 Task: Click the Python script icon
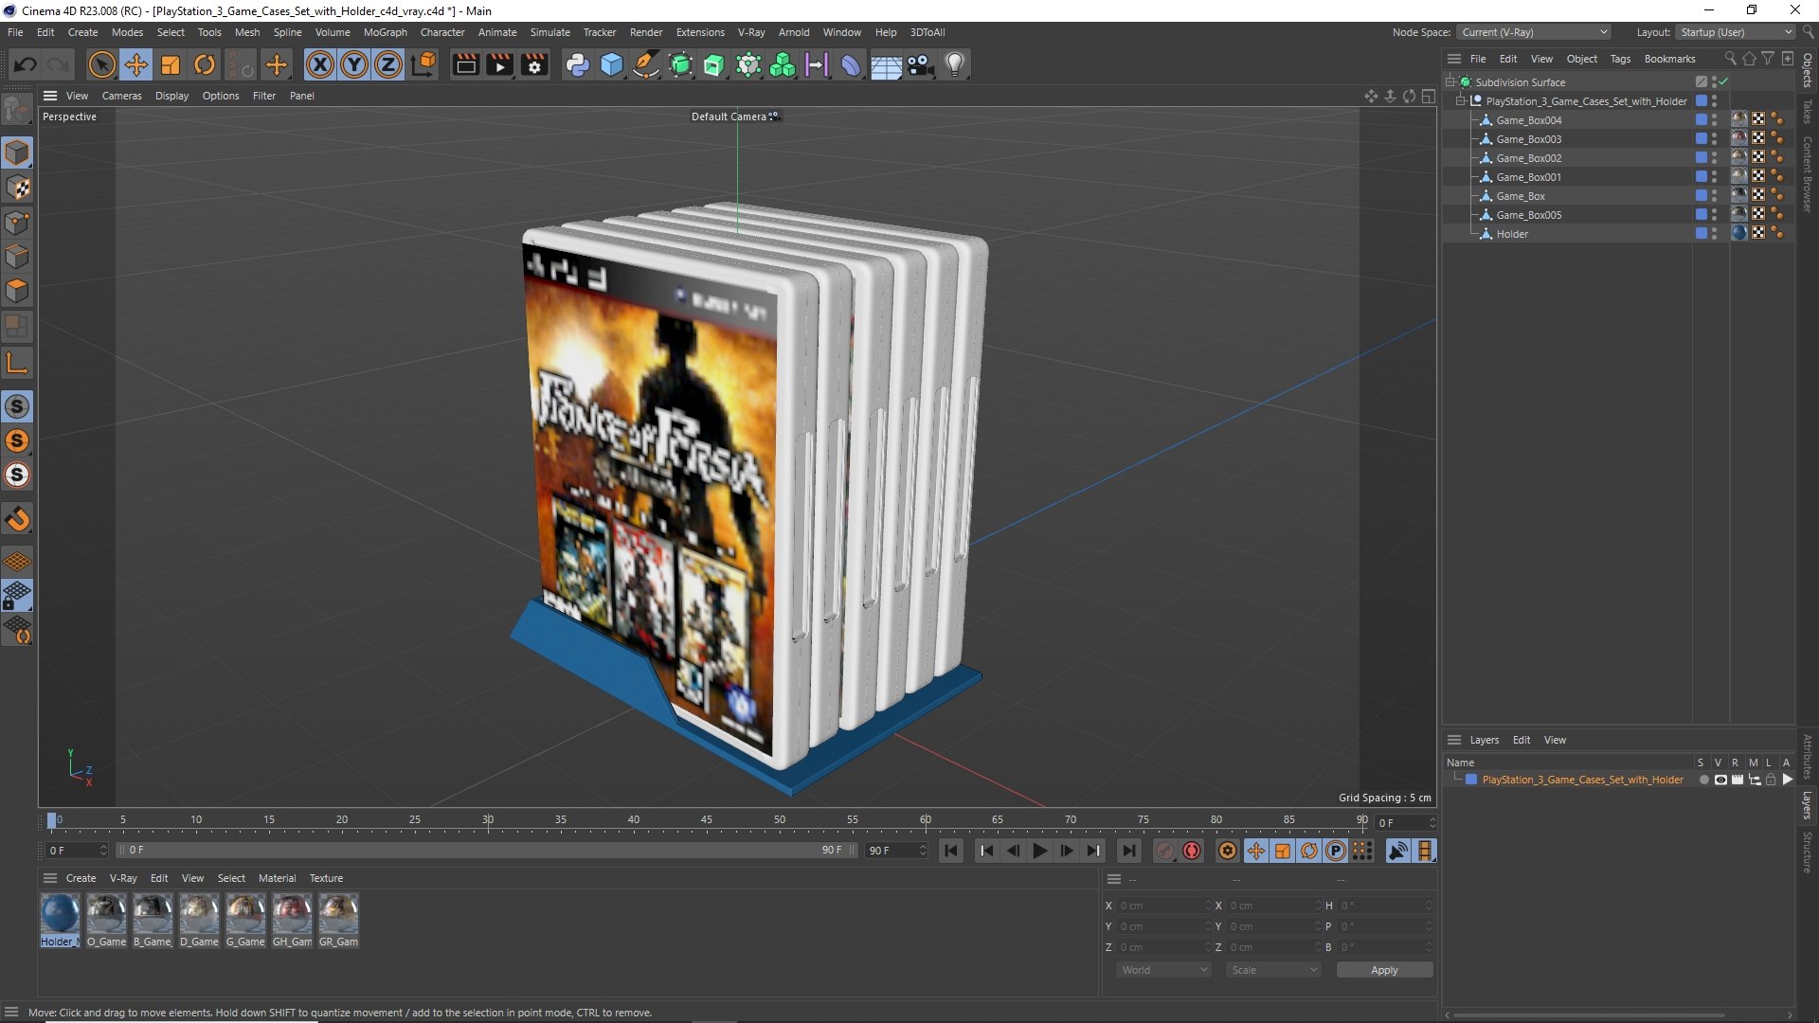pos(577,64)
